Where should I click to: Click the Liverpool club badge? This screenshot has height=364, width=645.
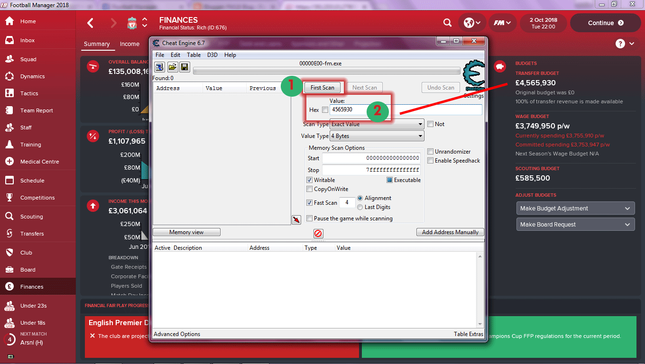(132, 23)
